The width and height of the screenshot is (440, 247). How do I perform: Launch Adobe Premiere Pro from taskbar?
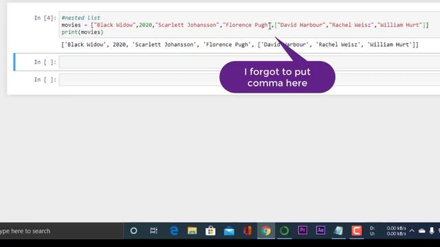pyautogui.click(x=302, y=231)
